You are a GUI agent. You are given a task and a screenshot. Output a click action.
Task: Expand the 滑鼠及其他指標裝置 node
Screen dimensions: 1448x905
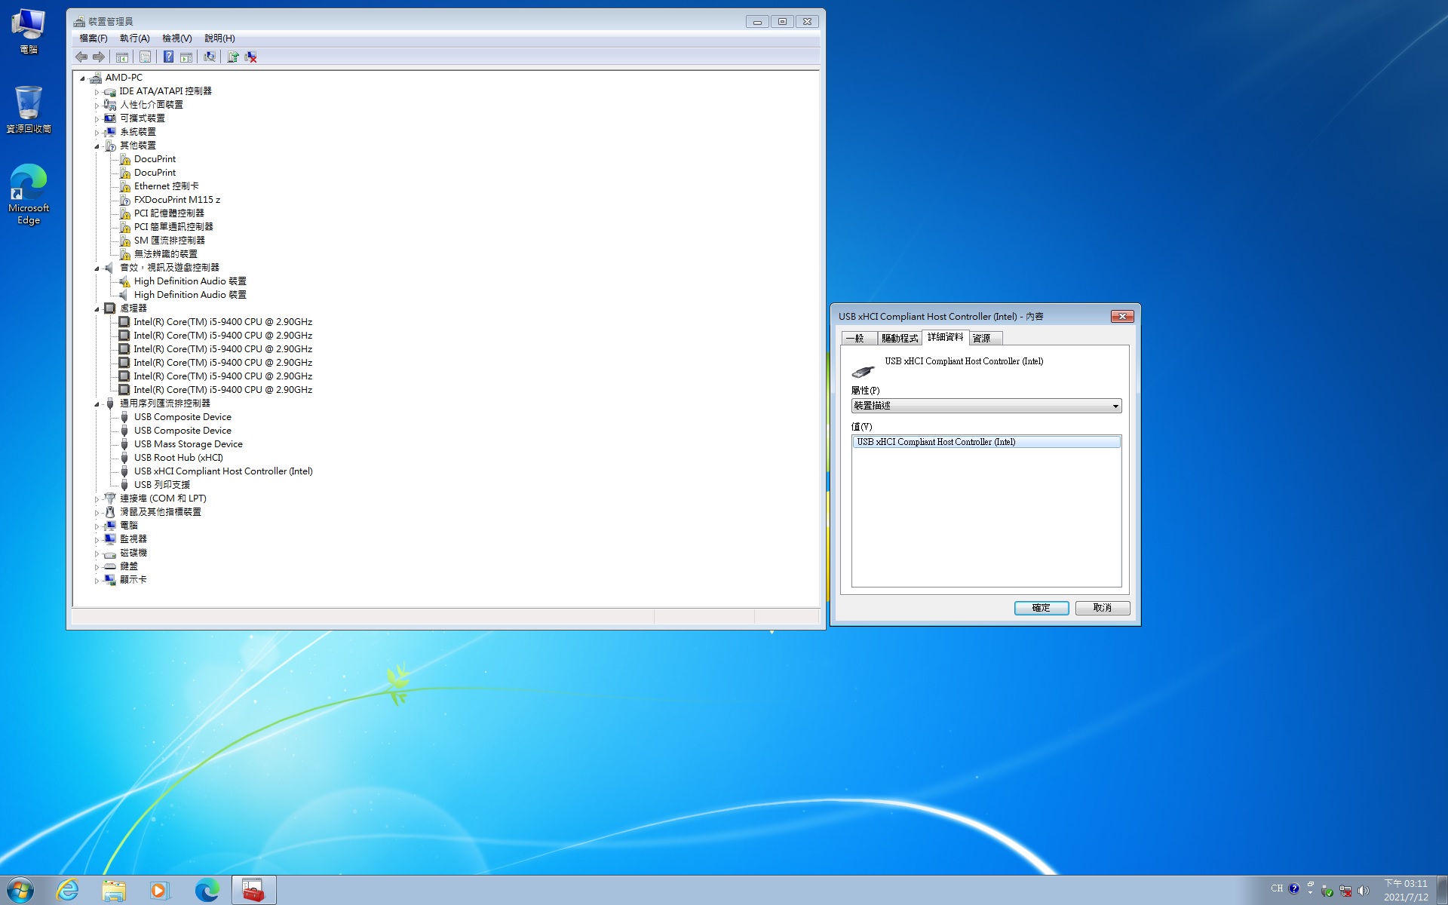click(x=97, y=512)
